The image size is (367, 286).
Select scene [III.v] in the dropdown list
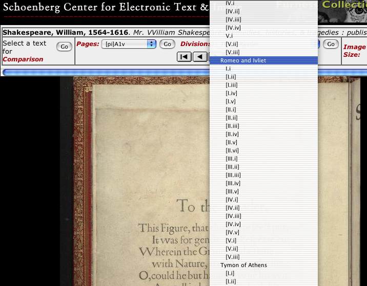[x=232, y=191]
